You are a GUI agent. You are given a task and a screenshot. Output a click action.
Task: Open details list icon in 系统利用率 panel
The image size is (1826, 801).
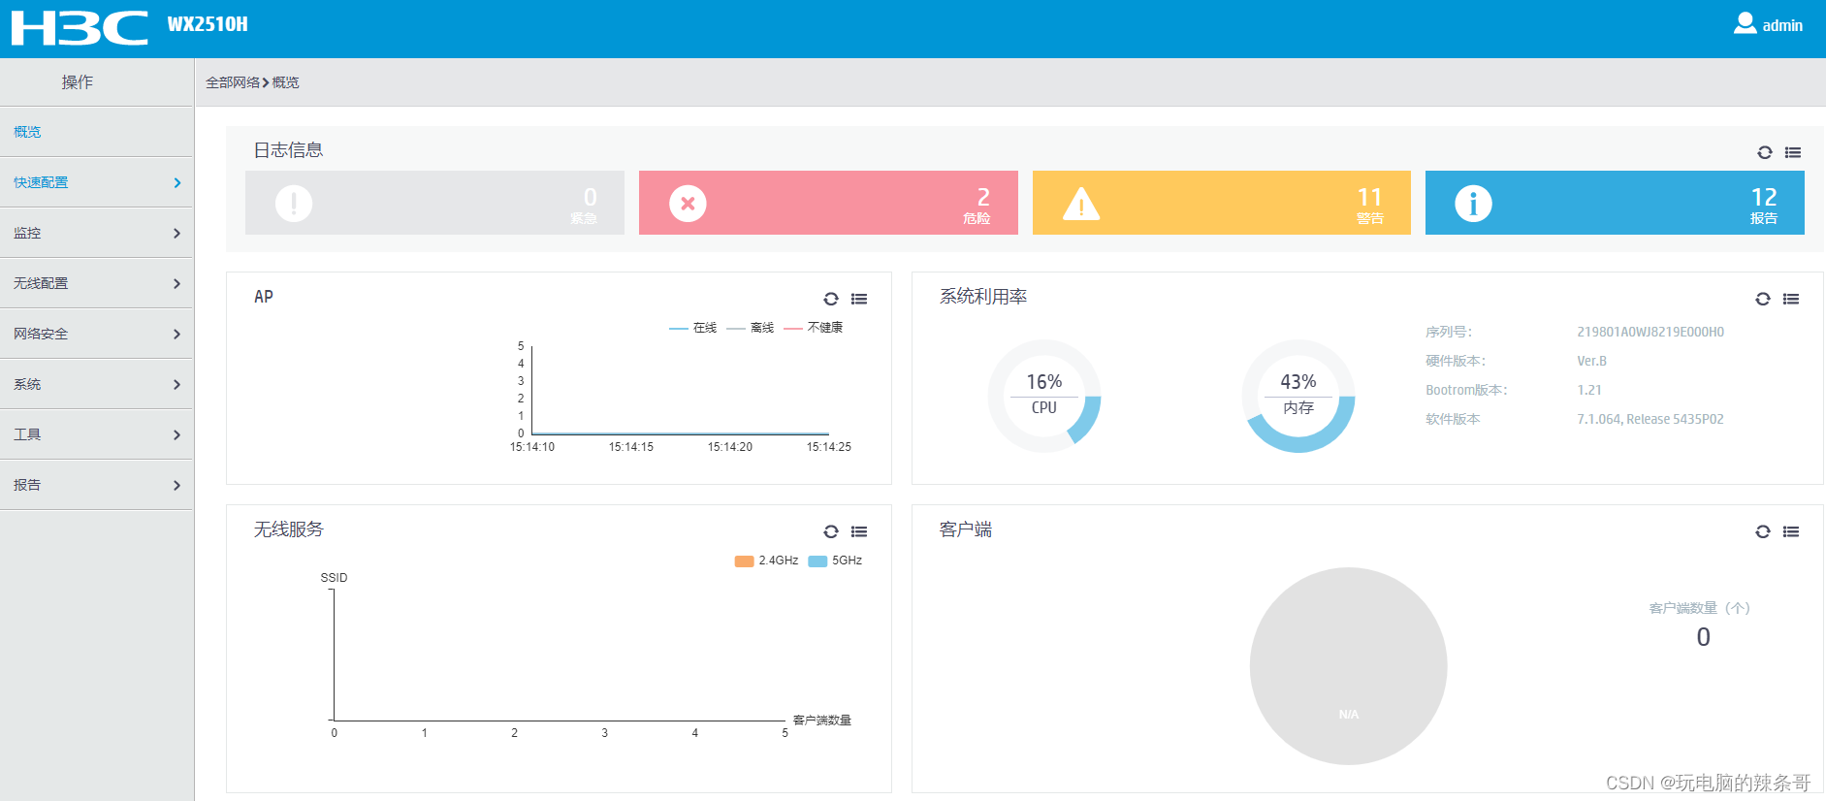pos(1791,299)
